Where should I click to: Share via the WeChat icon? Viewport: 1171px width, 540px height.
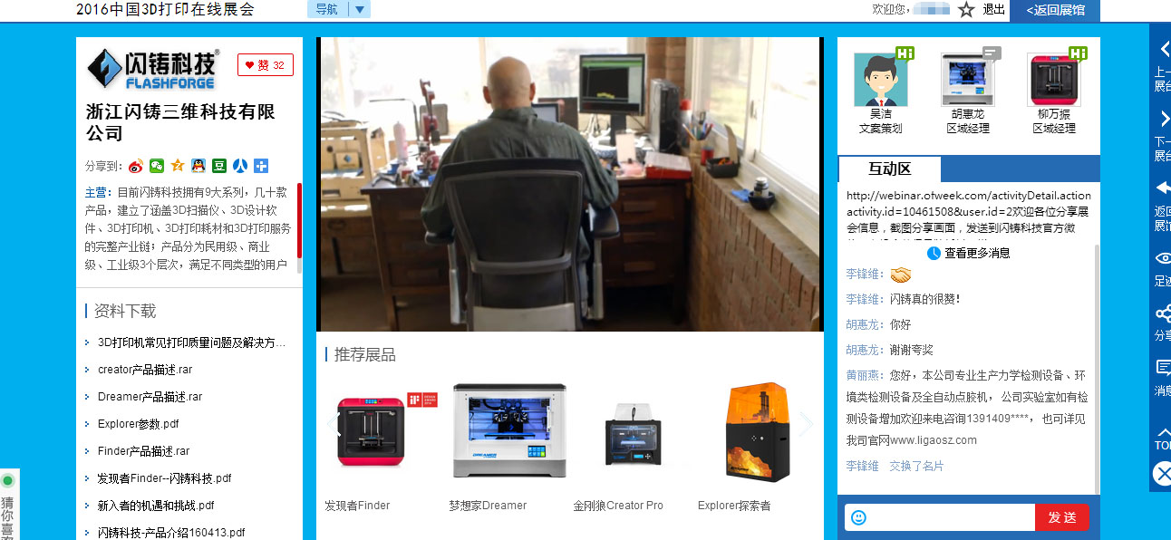click(x=157, y=166)
